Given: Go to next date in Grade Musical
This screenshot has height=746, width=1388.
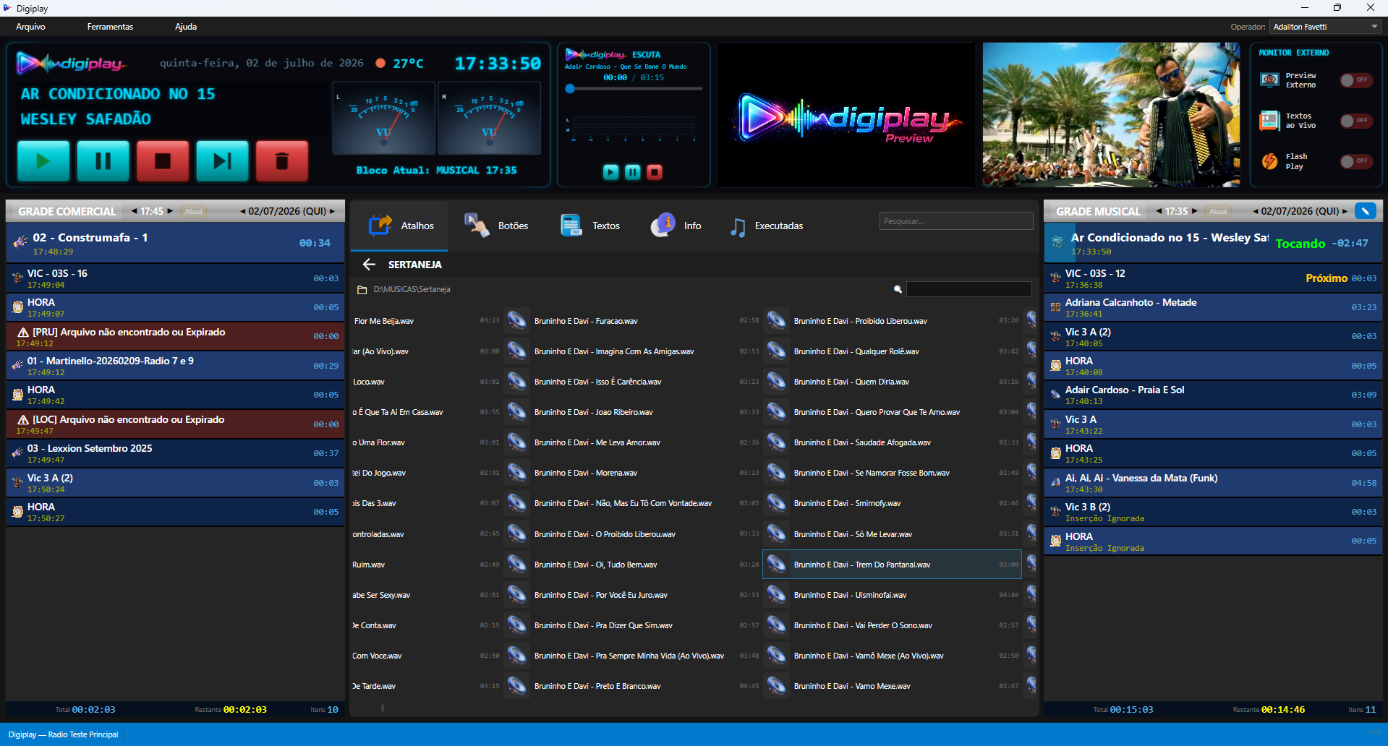Looking at the screenshot, I should click(1345, 211).
